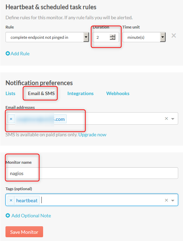Follow the Upgrade now link
Screen dimensions: 183x241
pyautogui.click(x=92, y=135)
